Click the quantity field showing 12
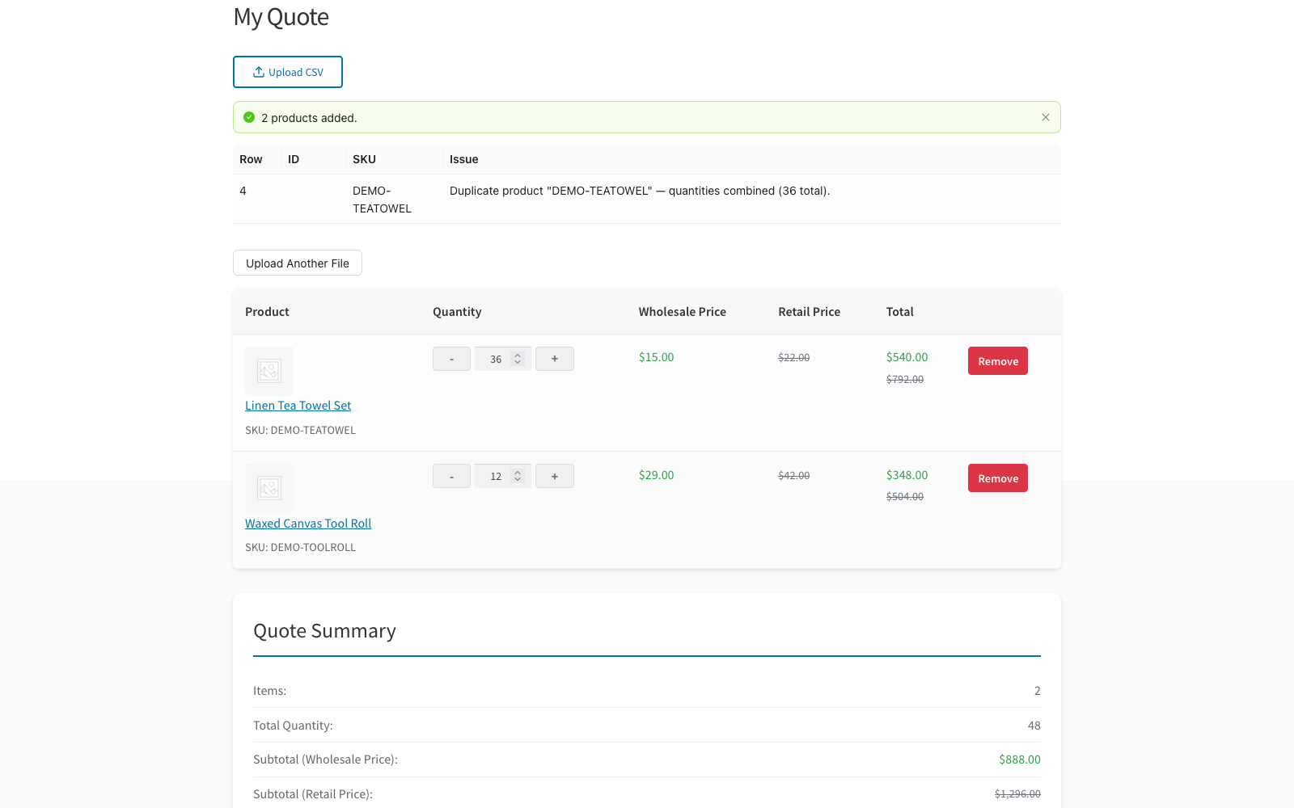The image size is (1294, 808). 502,476
